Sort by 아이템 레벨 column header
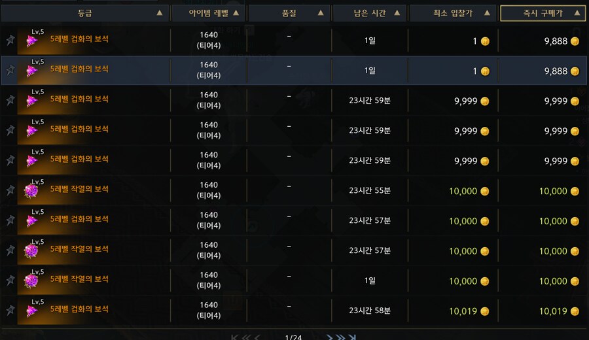This screenshot has height=340, width=589. pyautogui.click(x=209, y=13)
